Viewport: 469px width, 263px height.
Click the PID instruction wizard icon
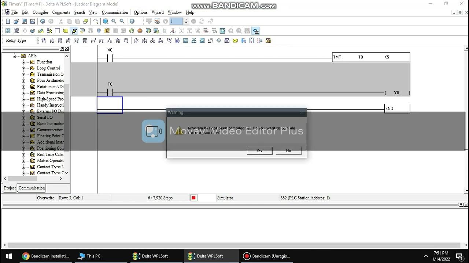(186, 41)
